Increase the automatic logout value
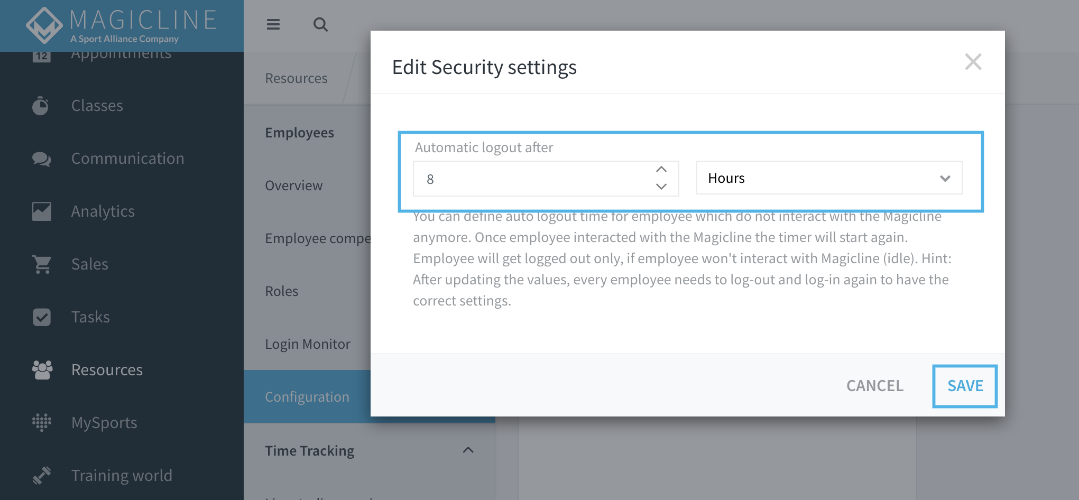Screen dimensions: 1079x500 point(661,170)
